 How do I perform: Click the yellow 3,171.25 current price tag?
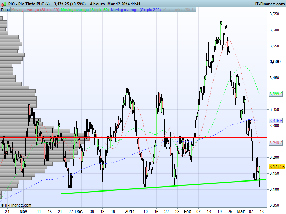point(277,167)
